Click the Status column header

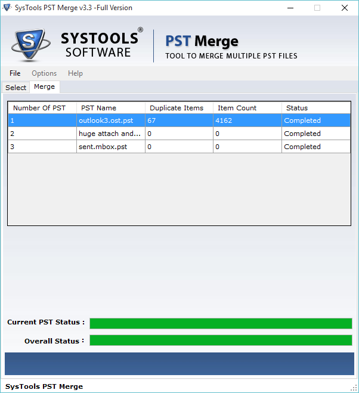[316, 108]
